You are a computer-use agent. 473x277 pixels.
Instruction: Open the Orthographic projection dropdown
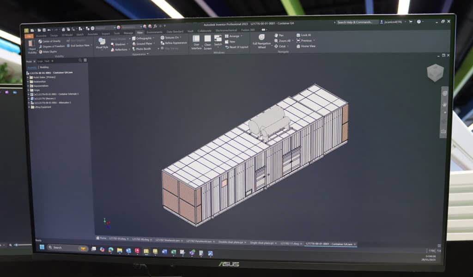(143, 38)
